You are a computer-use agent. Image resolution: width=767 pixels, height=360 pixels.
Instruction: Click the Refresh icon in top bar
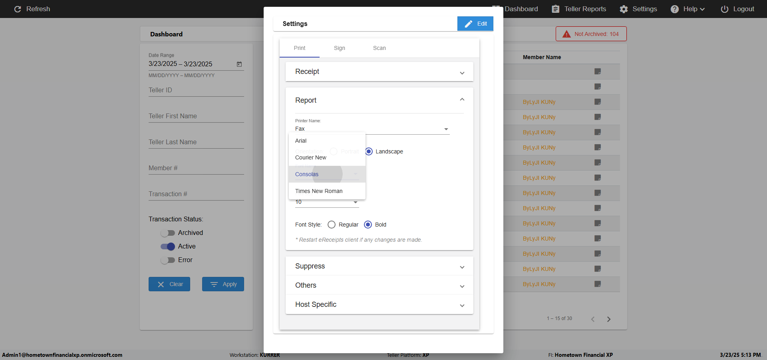[x=18, y=9]
